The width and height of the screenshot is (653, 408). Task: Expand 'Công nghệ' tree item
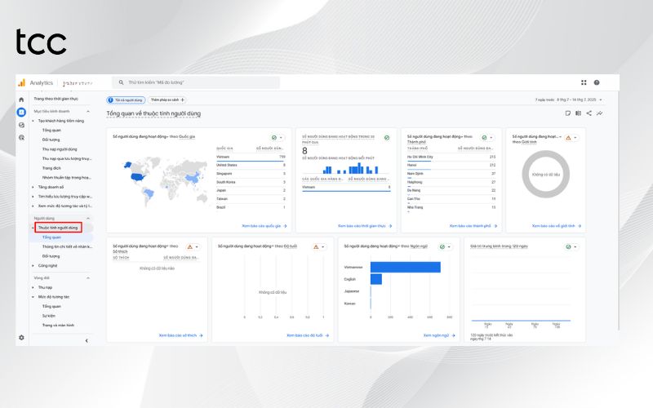(x=33, y=266)
